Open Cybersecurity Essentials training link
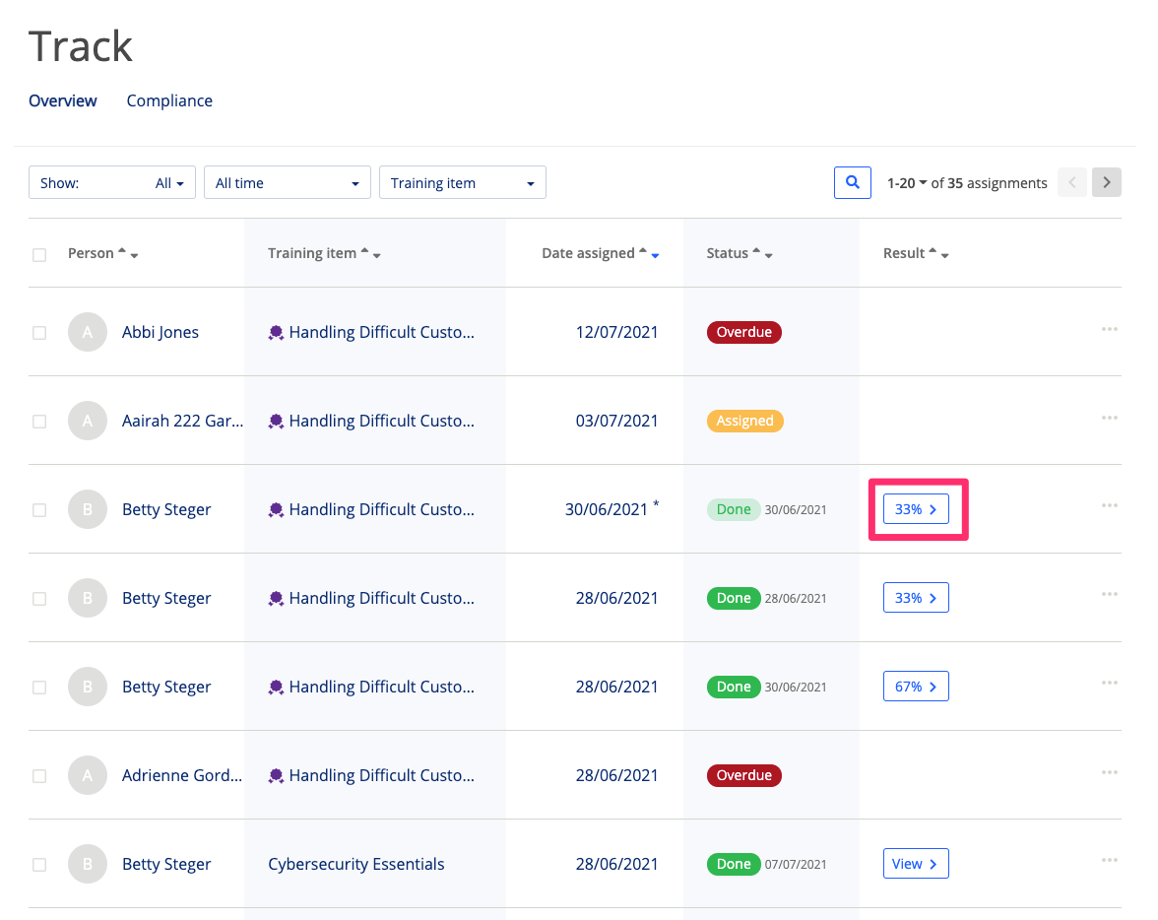The image size is (1158, 920). 356,864
